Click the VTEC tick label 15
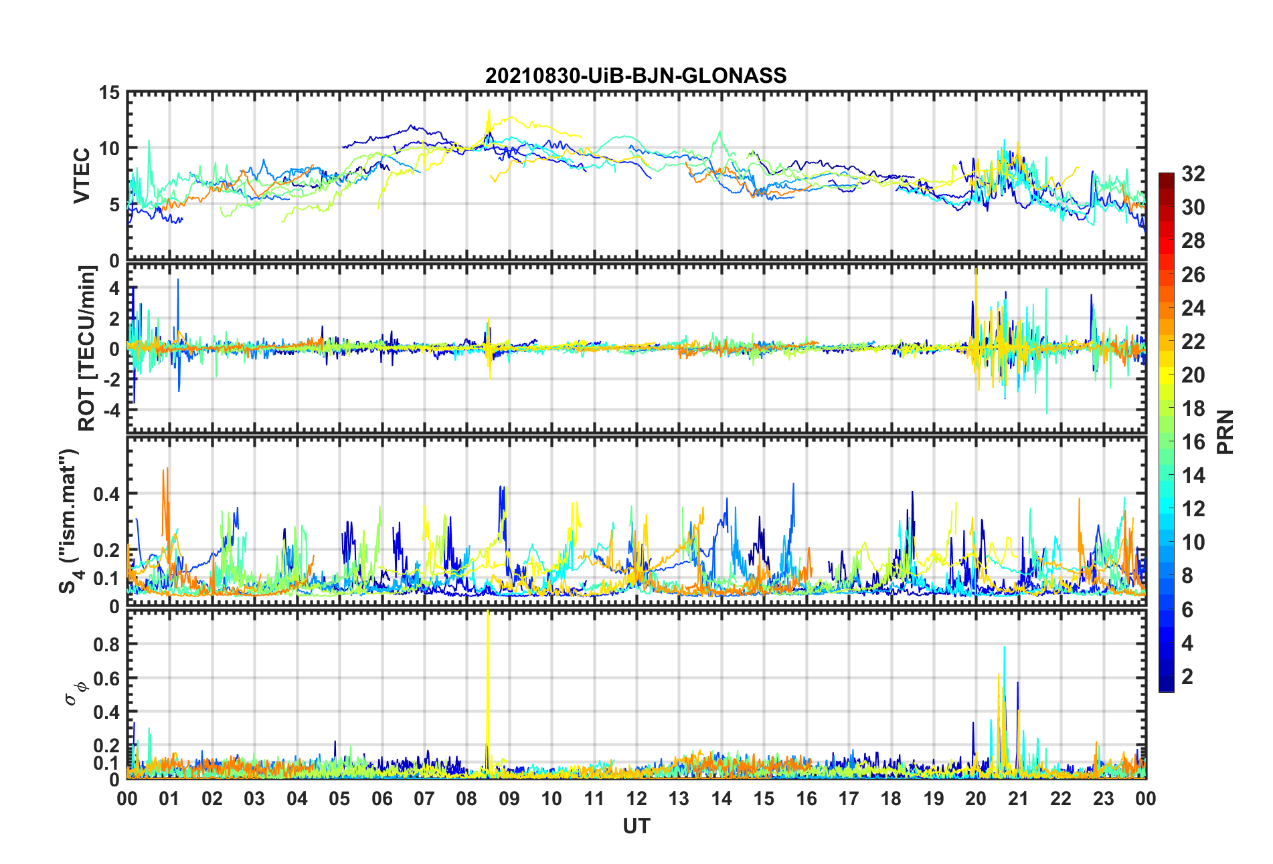The image size is (1273, 864). coord(110,92)
